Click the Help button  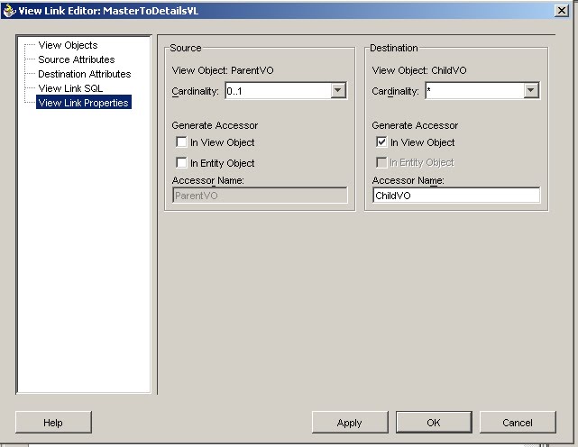click(53, 423)
